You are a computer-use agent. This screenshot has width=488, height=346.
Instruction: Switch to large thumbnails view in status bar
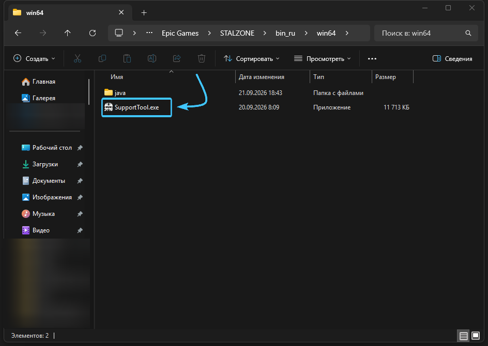pos(476,336)
